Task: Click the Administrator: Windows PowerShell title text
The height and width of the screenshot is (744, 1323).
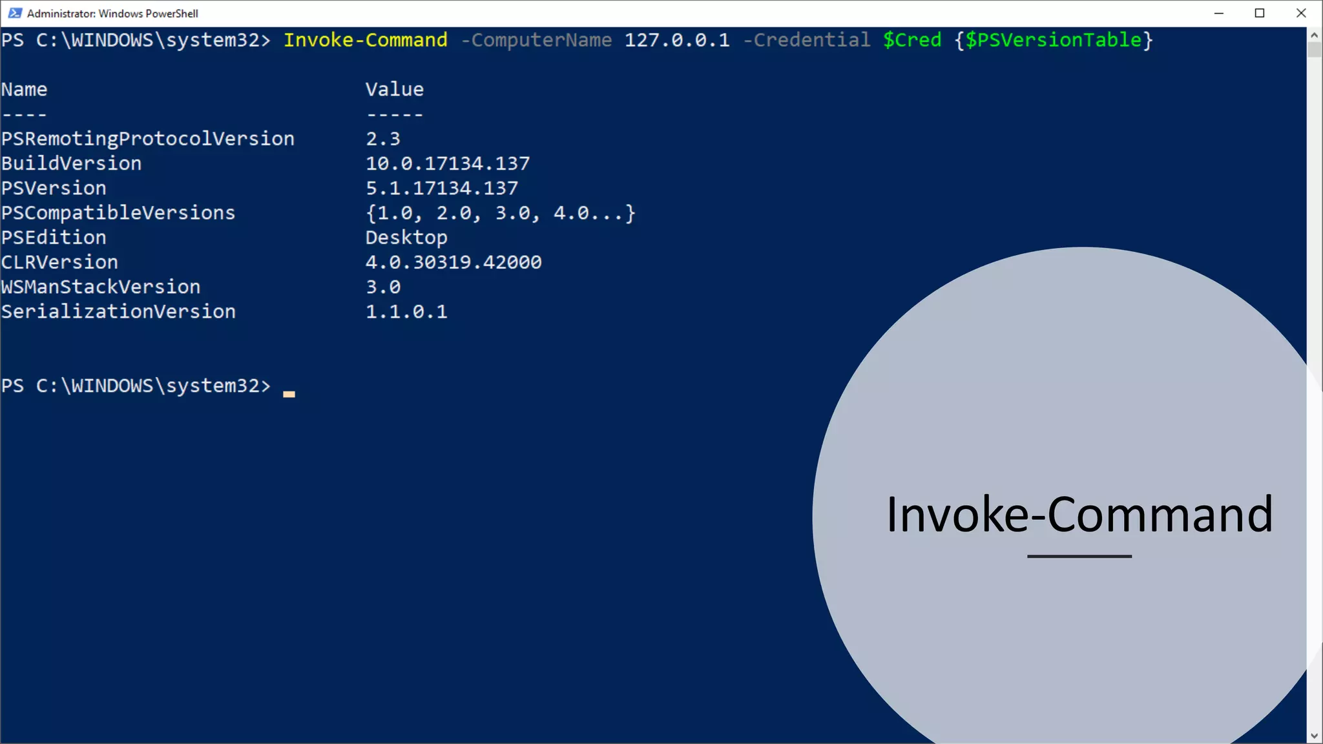Action: [x=112, y=14]
